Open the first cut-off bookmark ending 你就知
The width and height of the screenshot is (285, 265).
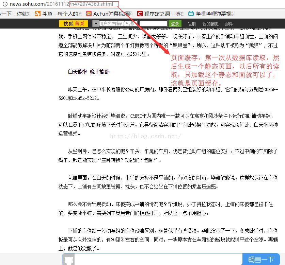point(15,14)
